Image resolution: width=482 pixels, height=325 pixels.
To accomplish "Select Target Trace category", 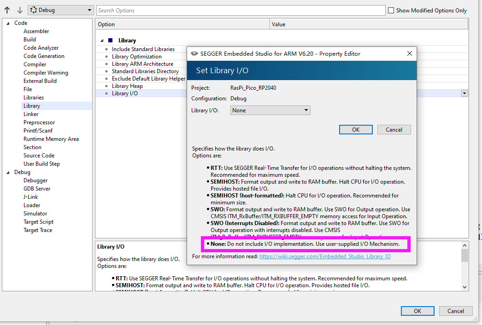I will (38, 230).
